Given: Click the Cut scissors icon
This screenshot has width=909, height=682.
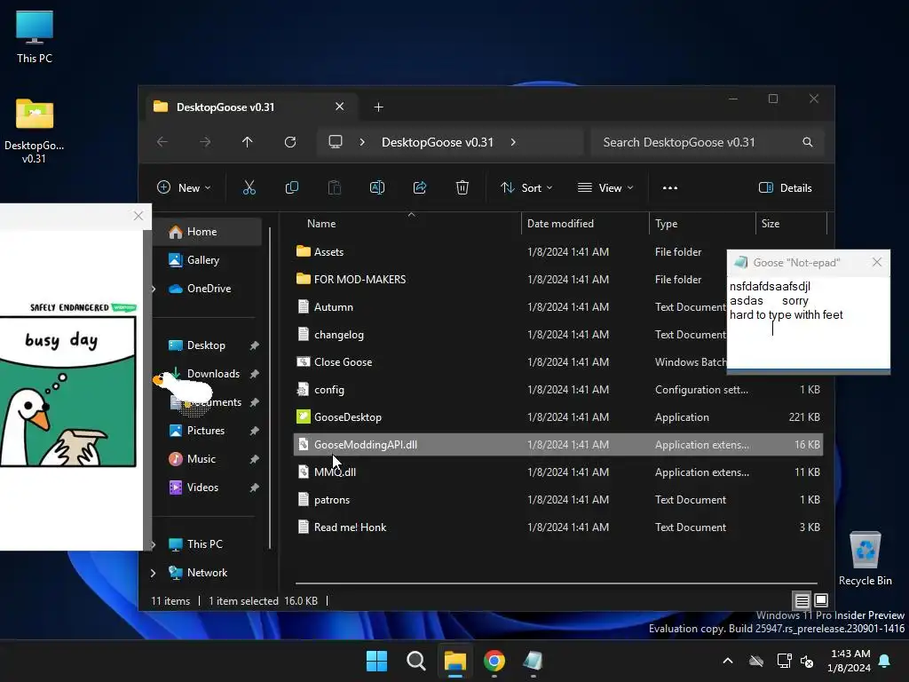Looking at the screenshot, I should pos(249,187).
